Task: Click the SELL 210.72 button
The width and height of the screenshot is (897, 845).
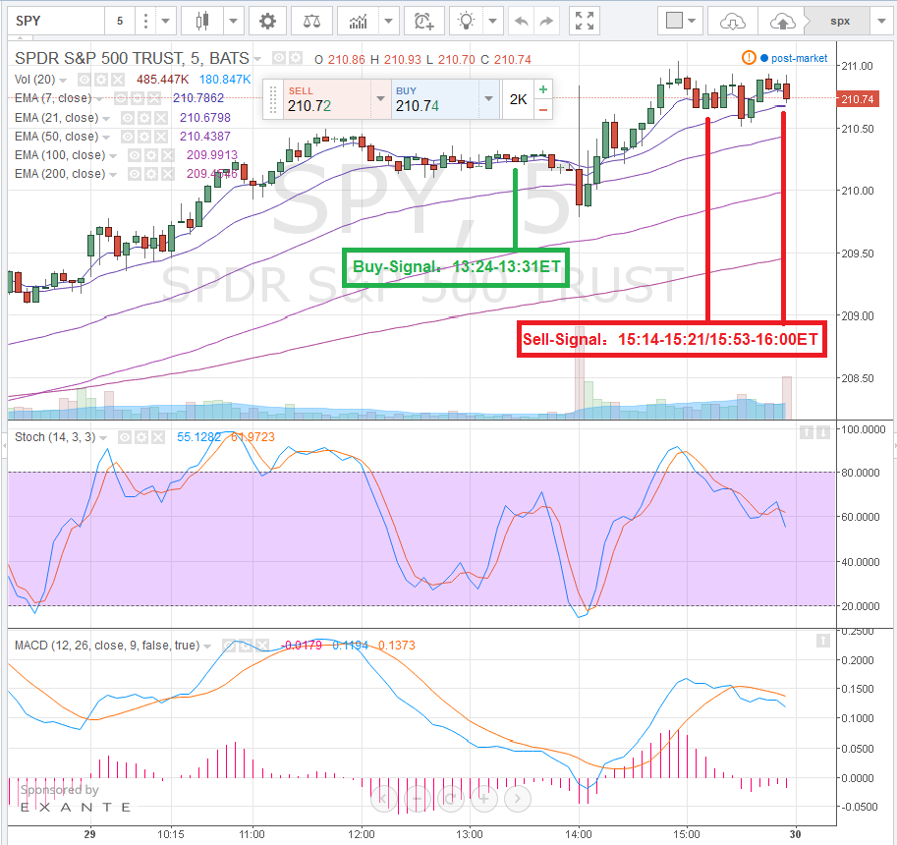Action: point(328,99)
